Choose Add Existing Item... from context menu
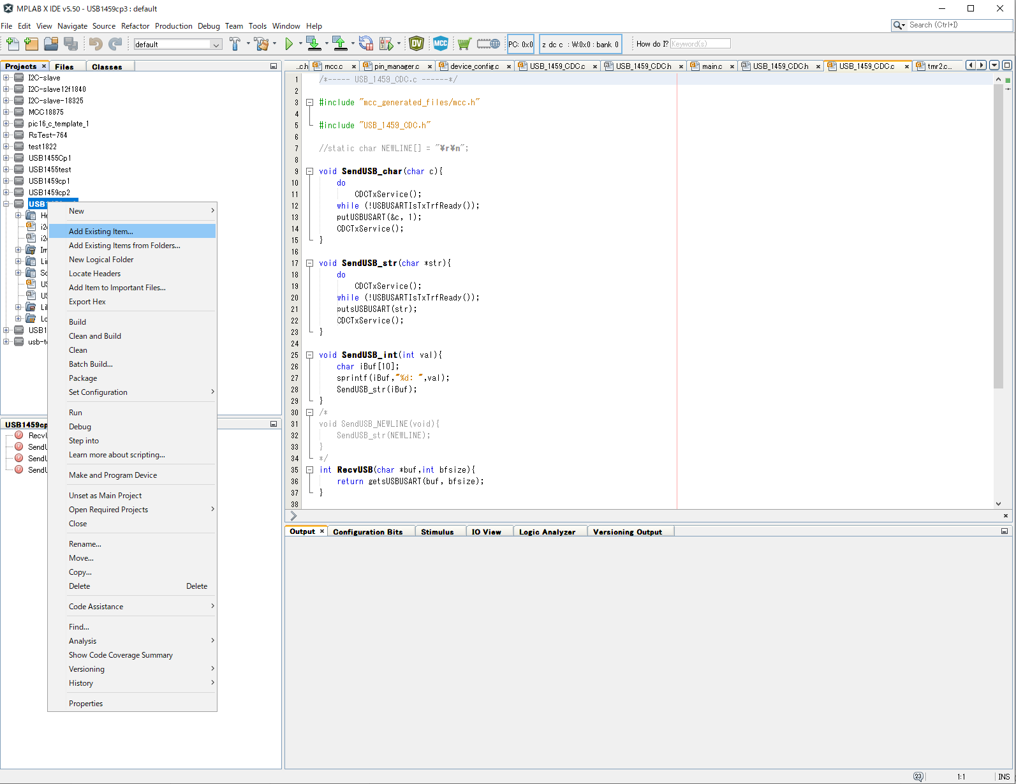The width and height of the screenshot is (1016, 784). pos(132,232)
